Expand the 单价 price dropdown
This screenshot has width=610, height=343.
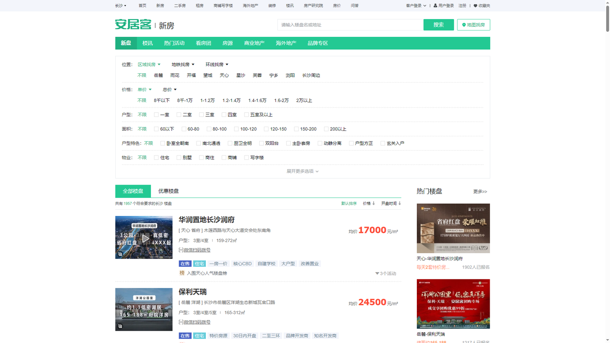(144, 89)
